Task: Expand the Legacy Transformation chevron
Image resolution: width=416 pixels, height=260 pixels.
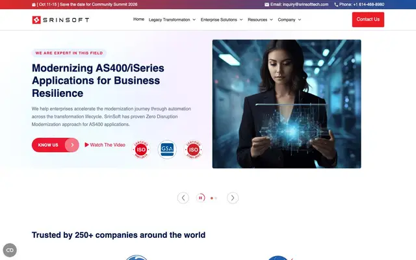Action: tap(194, 19)
